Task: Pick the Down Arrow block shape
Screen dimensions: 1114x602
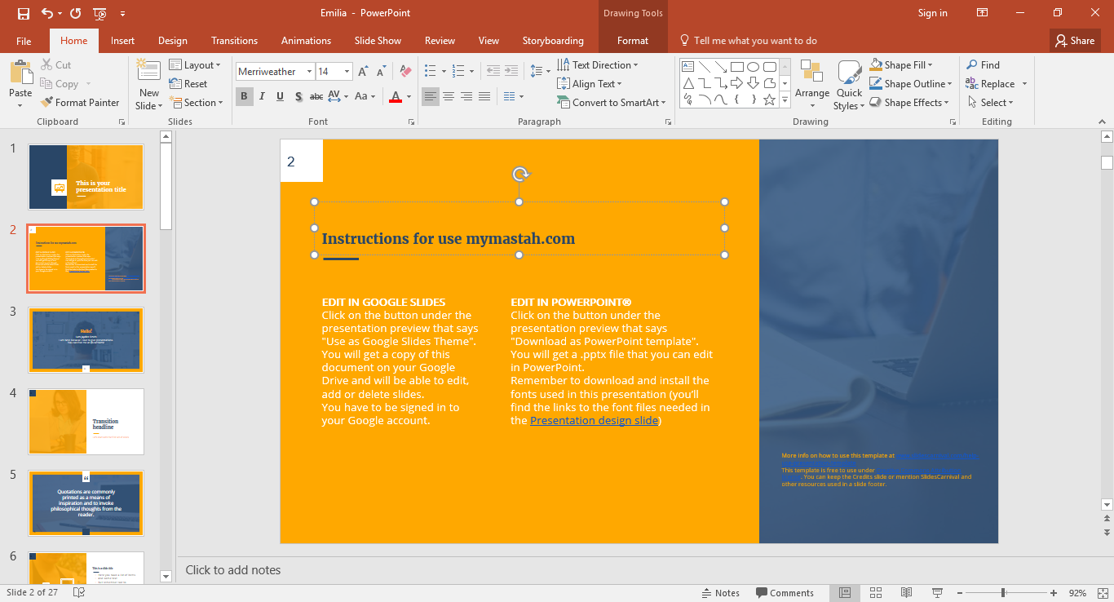Action: 753,83
